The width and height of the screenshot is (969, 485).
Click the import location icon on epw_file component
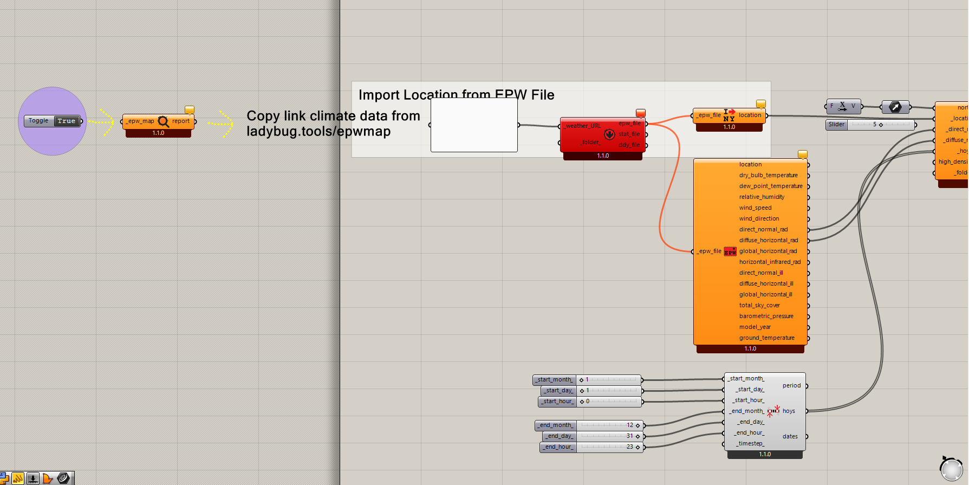point(729,115)
